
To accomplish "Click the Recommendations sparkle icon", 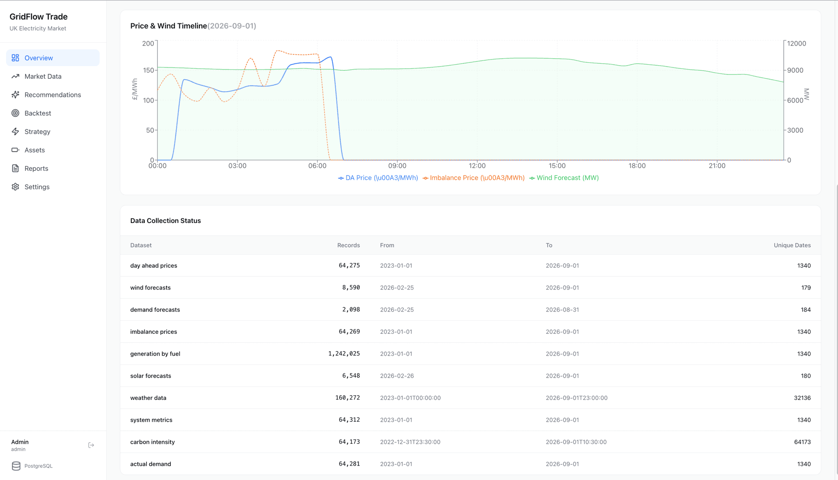I will [x=15, y=95].
